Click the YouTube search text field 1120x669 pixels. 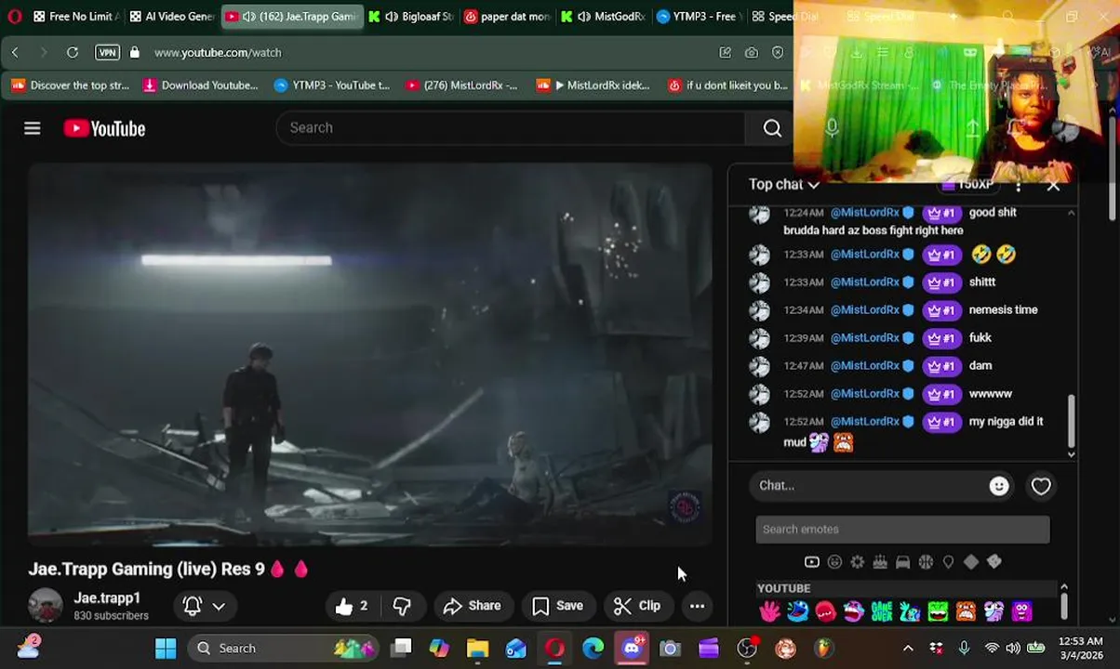[x=510, y=128]
